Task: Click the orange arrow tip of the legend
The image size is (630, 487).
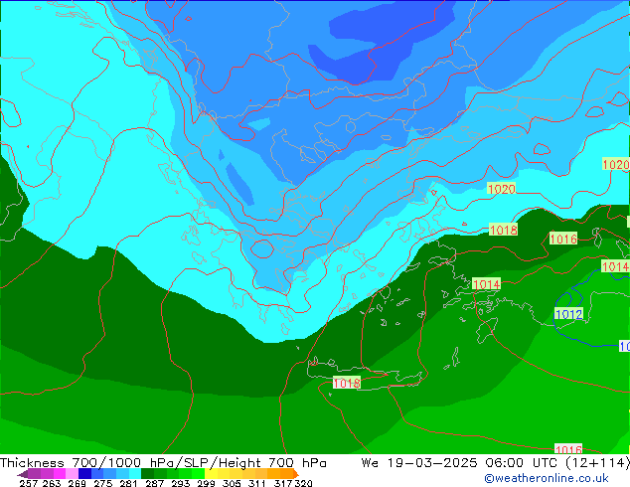Action: [296, 474]
